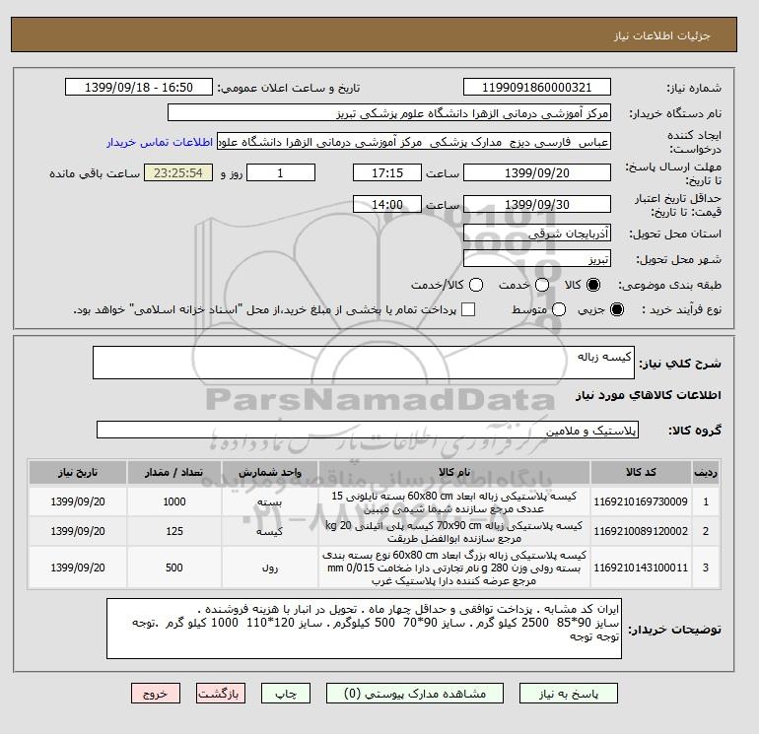Viewport: 759px width, 734px height.
Task: Click the بازگشت back button
Action: [220, 694]
